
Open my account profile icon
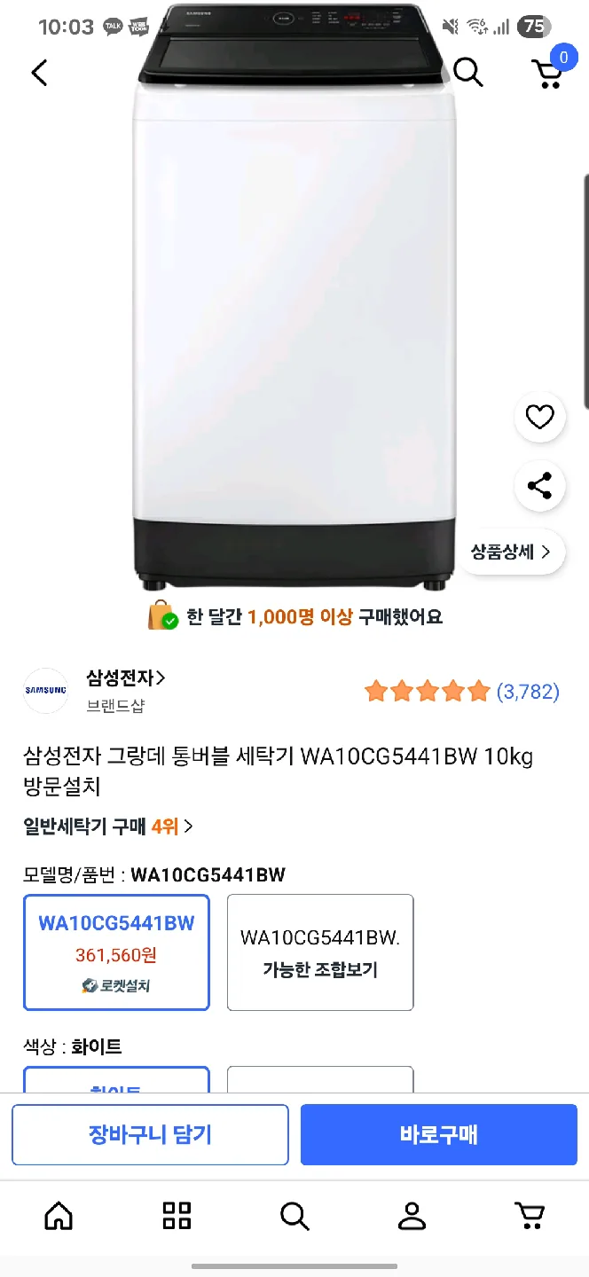click(x=412, y=1216)
